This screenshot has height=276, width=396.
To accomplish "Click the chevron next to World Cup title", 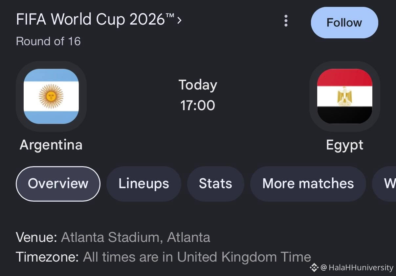I will tap(179, 21).
